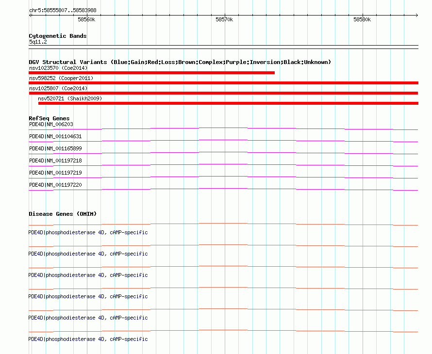Click the nsv1023570 (Coe2014) variant label

[58, 68]
